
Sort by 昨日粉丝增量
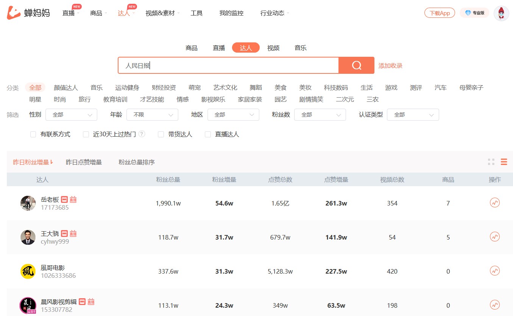click(x=33, y=162)
